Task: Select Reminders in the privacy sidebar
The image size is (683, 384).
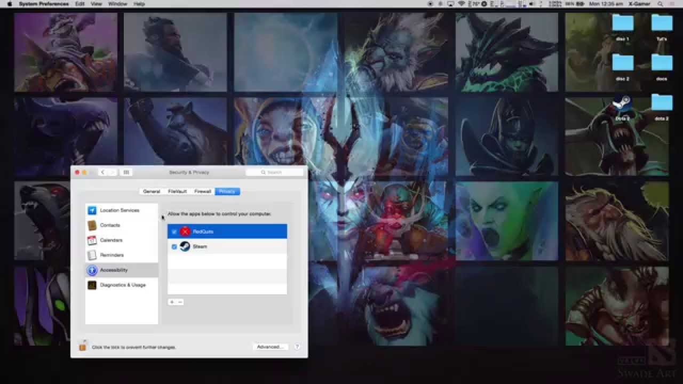Action: [122, 255]
